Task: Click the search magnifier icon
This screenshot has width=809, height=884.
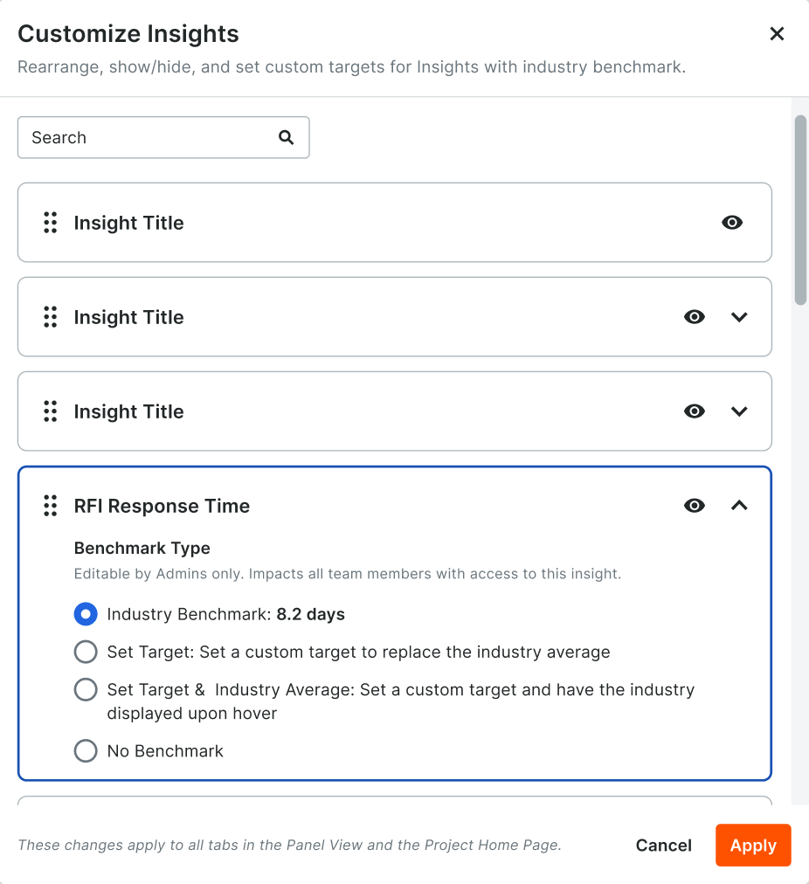Action: coord(286,137)
